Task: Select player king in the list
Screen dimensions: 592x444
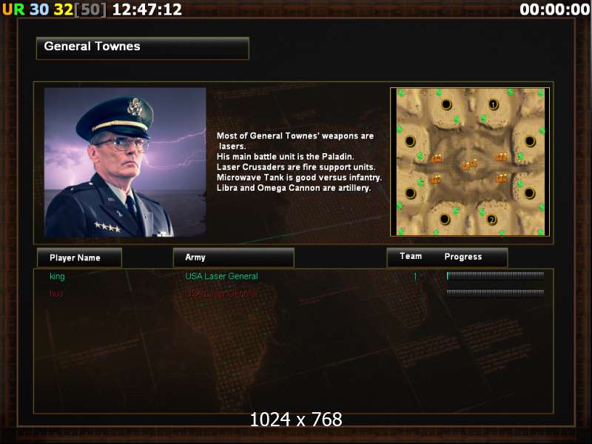Action: tap(57, 276)
